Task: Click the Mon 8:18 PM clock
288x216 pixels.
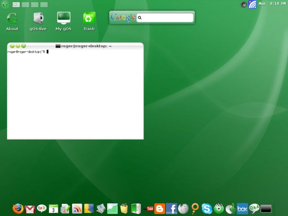Action: [272, 4]
